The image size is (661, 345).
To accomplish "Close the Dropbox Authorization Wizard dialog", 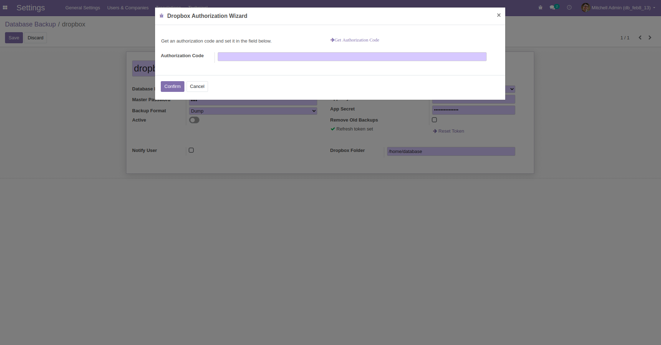I will [x=498, y=15].
